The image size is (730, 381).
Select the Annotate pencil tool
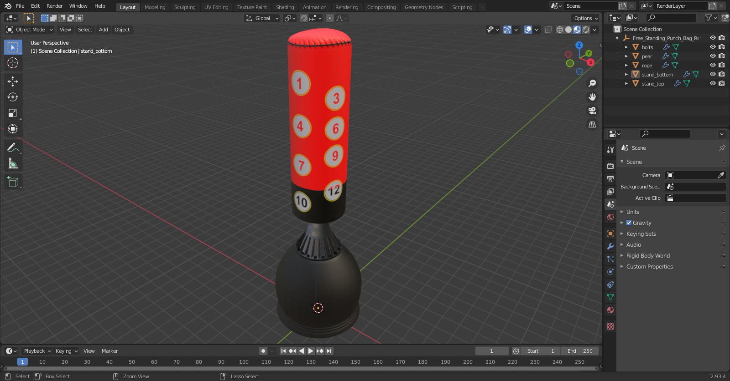[13, 147]
